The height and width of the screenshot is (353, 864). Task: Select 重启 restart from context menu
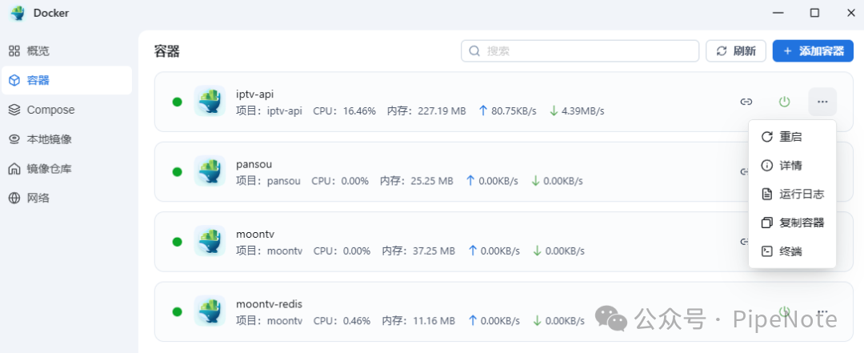pyautogui.click(x=790, y=137)
